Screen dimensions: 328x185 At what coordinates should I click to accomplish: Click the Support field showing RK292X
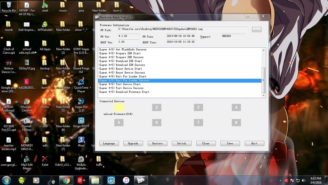pyautogui.click(x=233, y=36)
